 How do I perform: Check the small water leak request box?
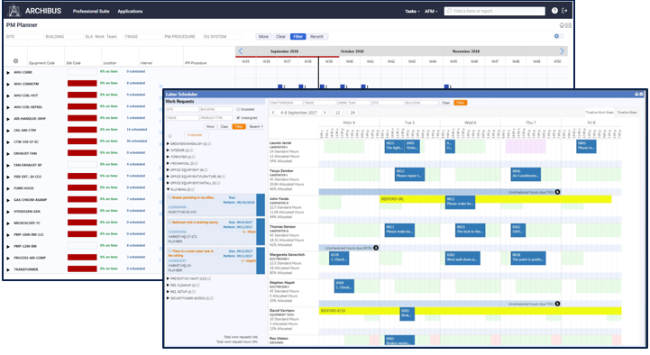tap(170, 251)
